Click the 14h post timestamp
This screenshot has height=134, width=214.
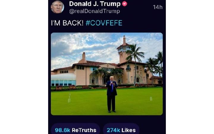pos(158,7)
